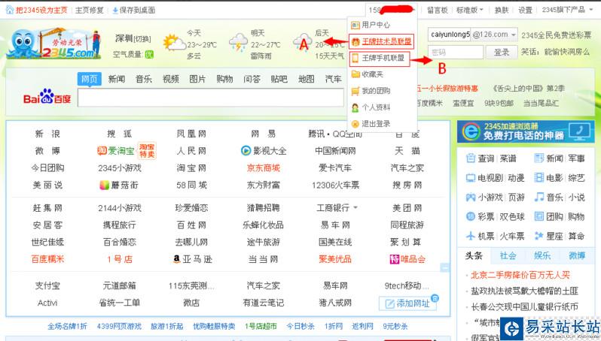Switch to the 社会 news tab
Viewport: 601px width, 341px height.
tap(508, 255)
